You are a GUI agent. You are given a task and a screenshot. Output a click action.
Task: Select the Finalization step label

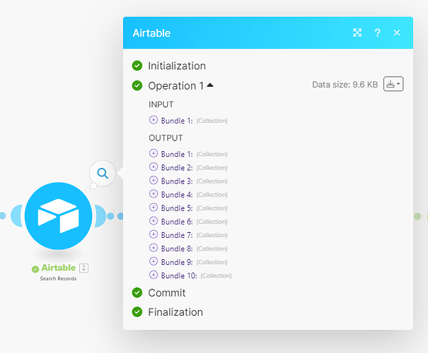(x=175, y=312)
